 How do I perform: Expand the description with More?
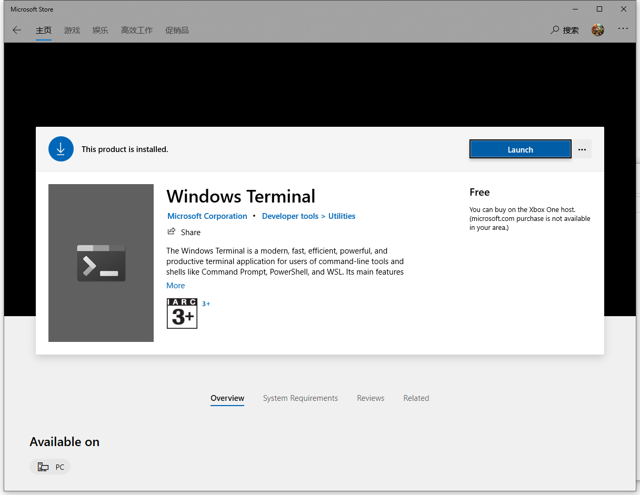[176, 286]
